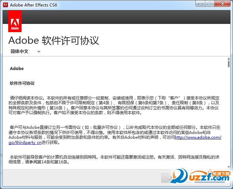The image size is (233, 189).
Task: Open the 简体中文 language dropdown
Action: tap(25, 51)
